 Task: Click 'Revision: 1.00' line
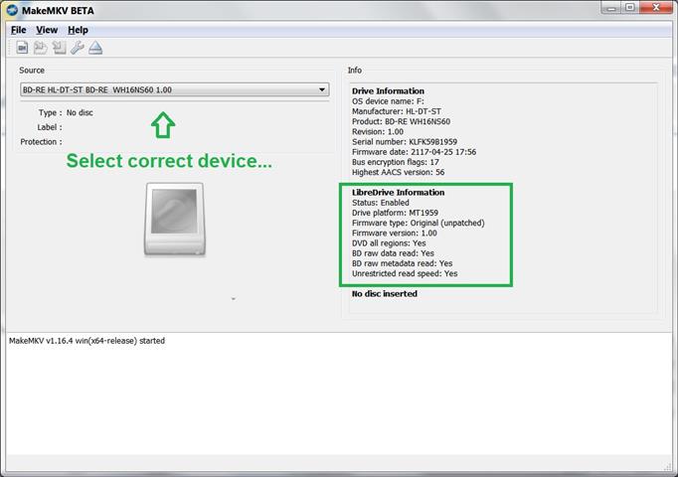[x=378, y=132]
